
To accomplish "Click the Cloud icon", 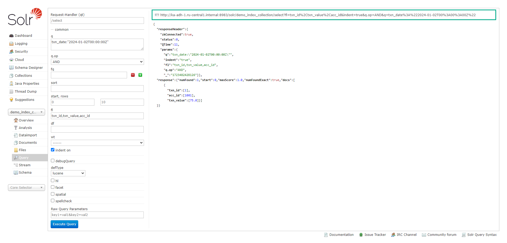I will (x=11, y=60).
